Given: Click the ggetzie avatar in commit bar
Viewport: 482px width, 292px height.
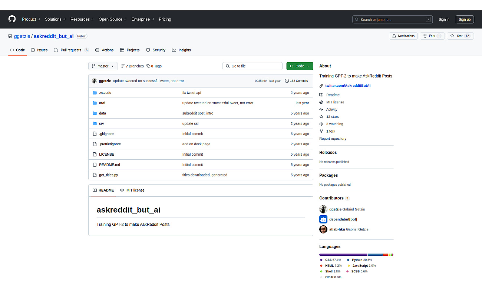Looking at the screenshot, I should (x=95, y=81).
